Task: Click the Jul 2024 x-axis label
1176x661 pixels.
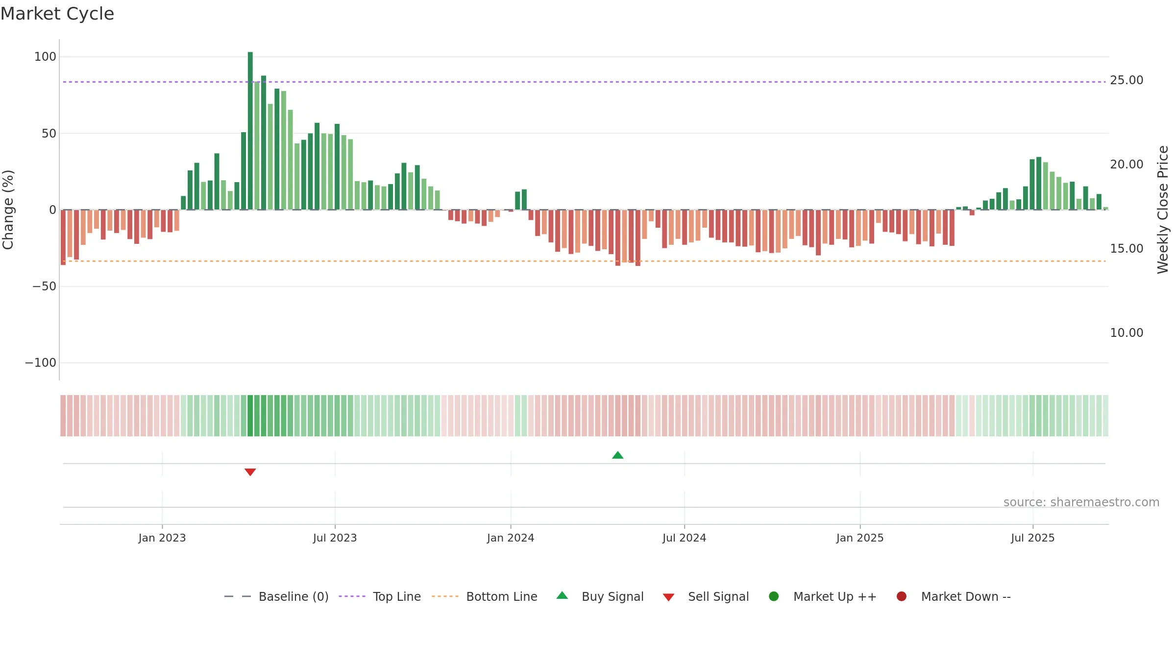Action: pos(685,538)
